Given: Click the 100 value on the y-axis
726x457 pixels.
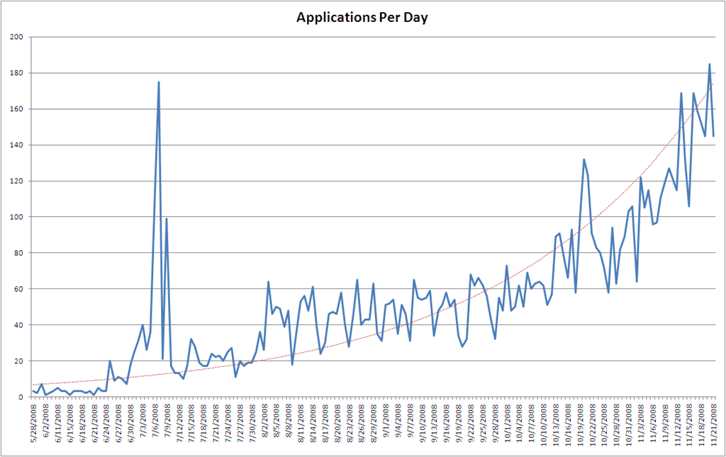Looking at the screenshot, I should 17,217.
